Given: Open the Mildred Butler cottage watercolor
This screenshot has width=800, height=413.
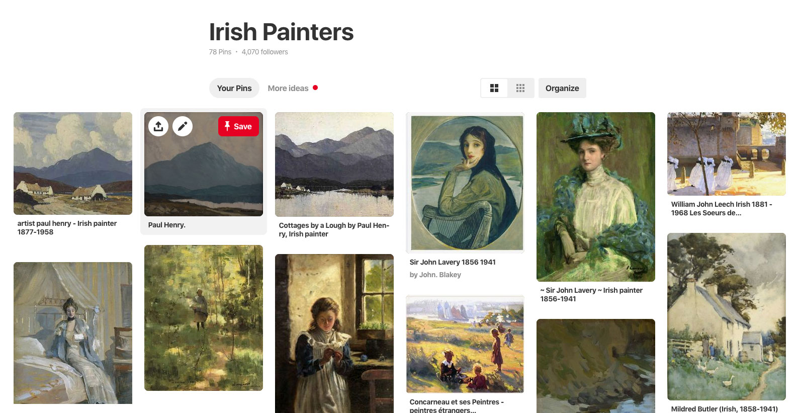Looking at the screenshot, I should tap(727, 316).
